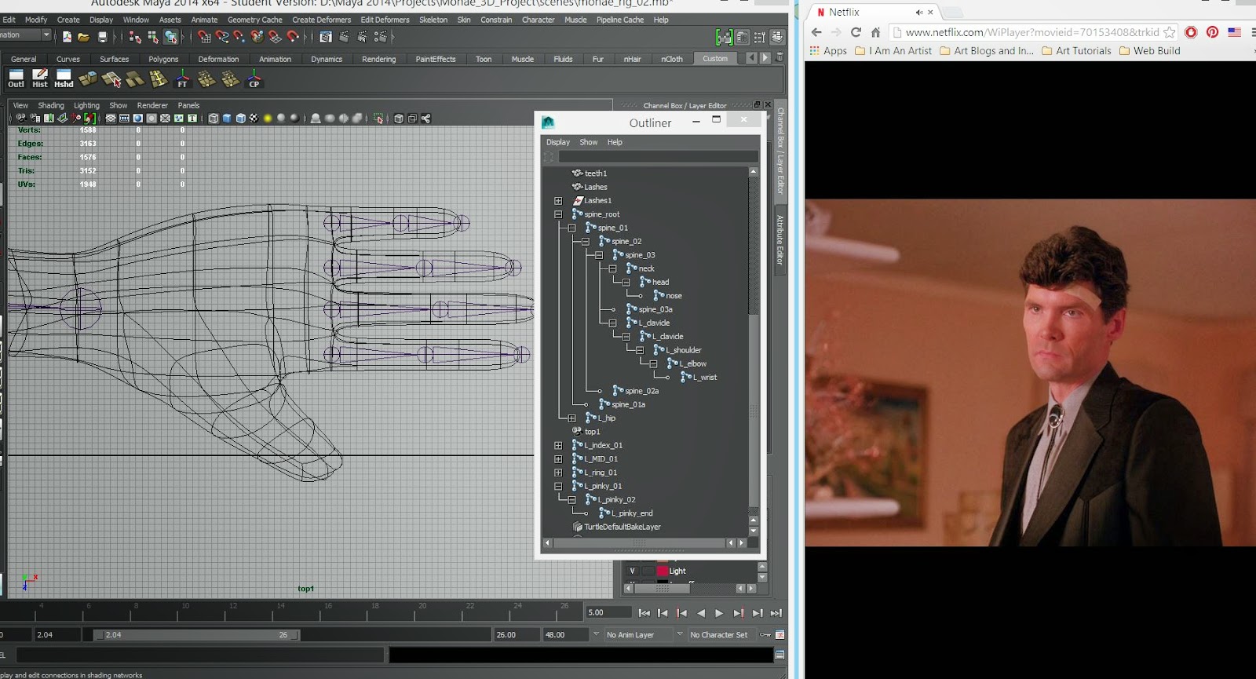Open the Art Tutorials bookmark folder
Screen dimensions: 1256x679
1076,50
